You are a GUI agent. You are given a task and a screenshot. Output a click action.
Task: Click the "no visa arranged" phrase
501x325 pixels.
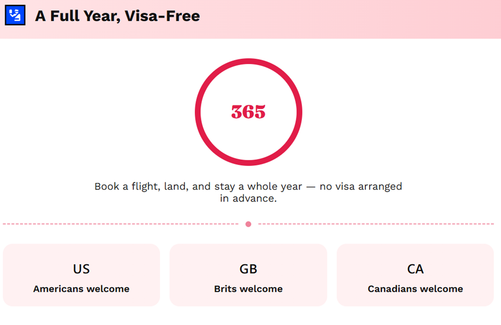click(361, 186)
